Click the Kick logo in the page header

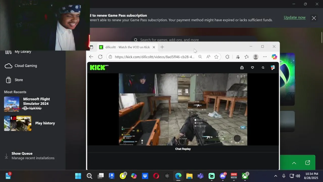click(x=99, y=67)
